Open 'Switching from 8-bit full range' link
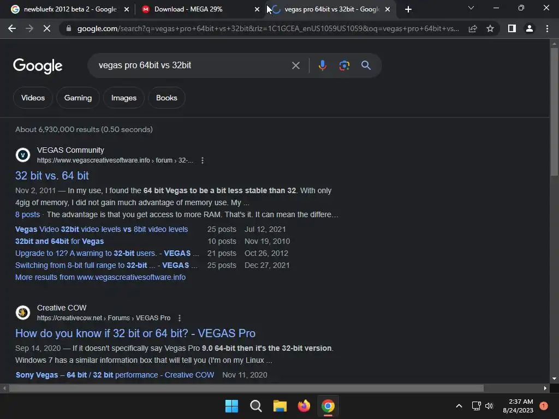Viewport: 559px width, 419px height. coord(106,266)
